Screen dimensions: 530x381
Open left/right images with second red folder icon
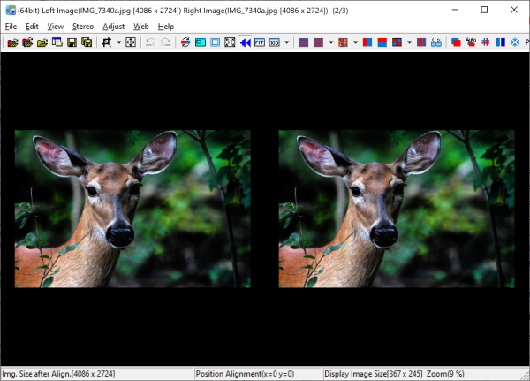27,42
